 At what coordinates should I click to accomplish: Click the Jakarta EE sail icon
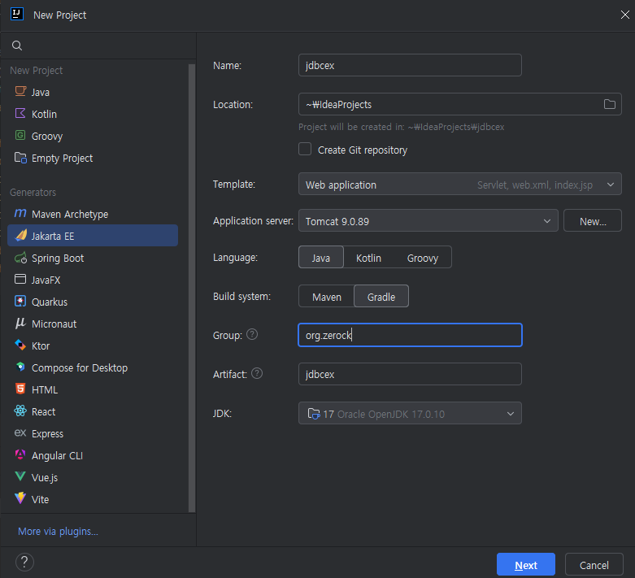[x=20, y=235]
